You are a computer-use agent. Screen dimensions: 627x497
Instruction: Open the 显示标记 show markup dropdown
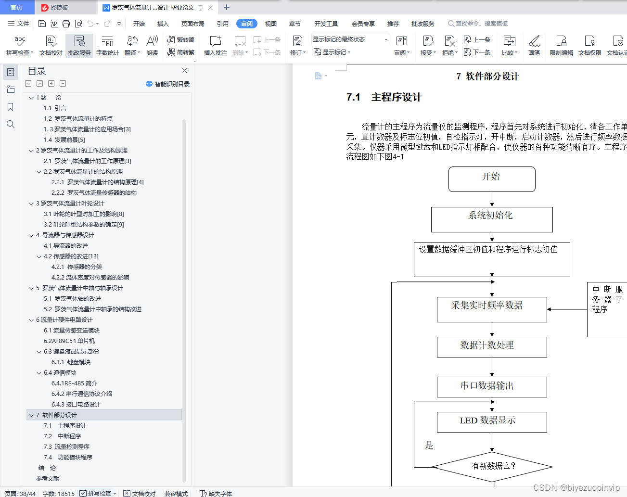click(x=332, y=52)
